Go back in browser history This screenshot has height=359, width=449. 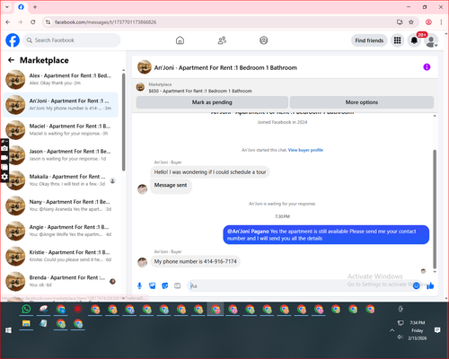8,22
